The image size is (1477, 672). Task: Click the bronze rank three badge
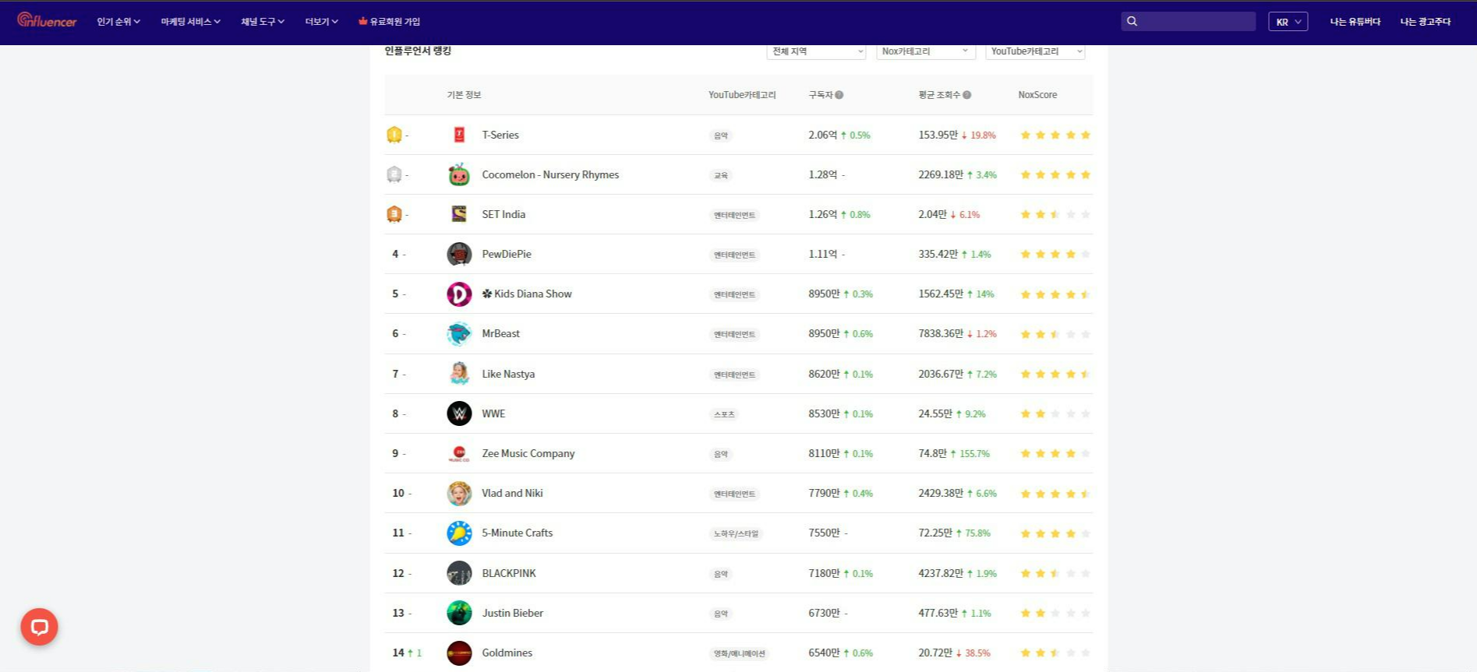pyautogui.click(x=394, y=214)
